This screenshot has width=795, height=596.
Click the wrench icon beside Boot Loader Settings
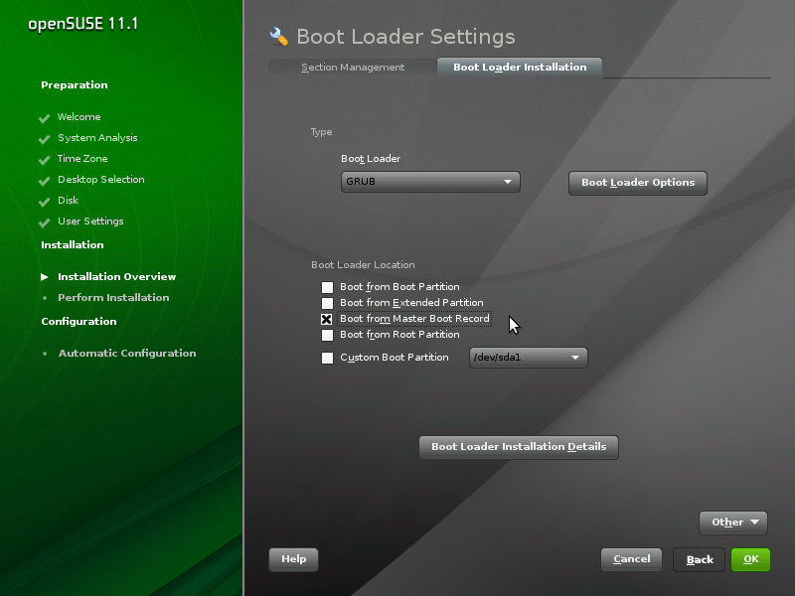[279, 36]
